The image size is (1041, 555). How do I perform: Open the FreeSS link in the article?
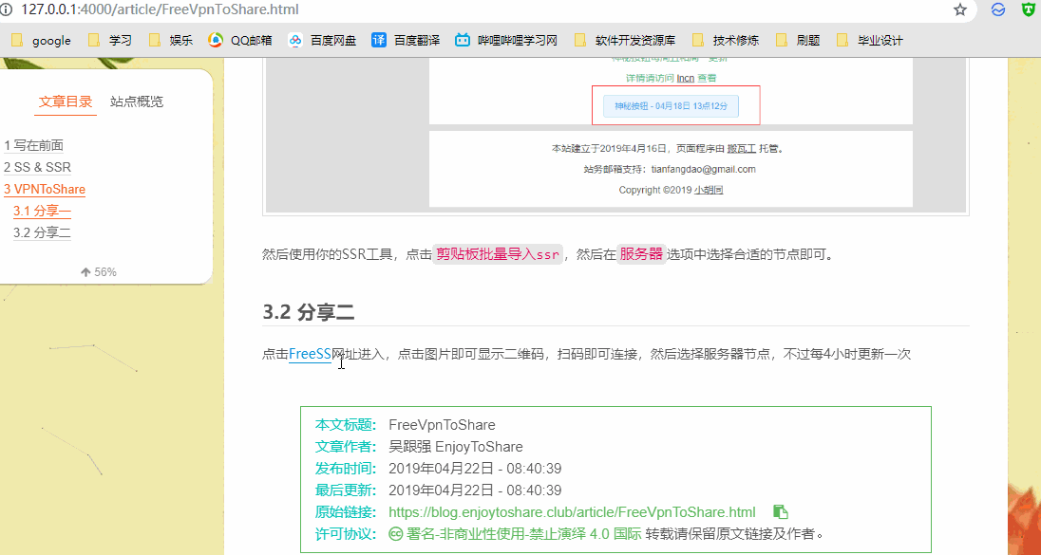click(x=310, y=354)
